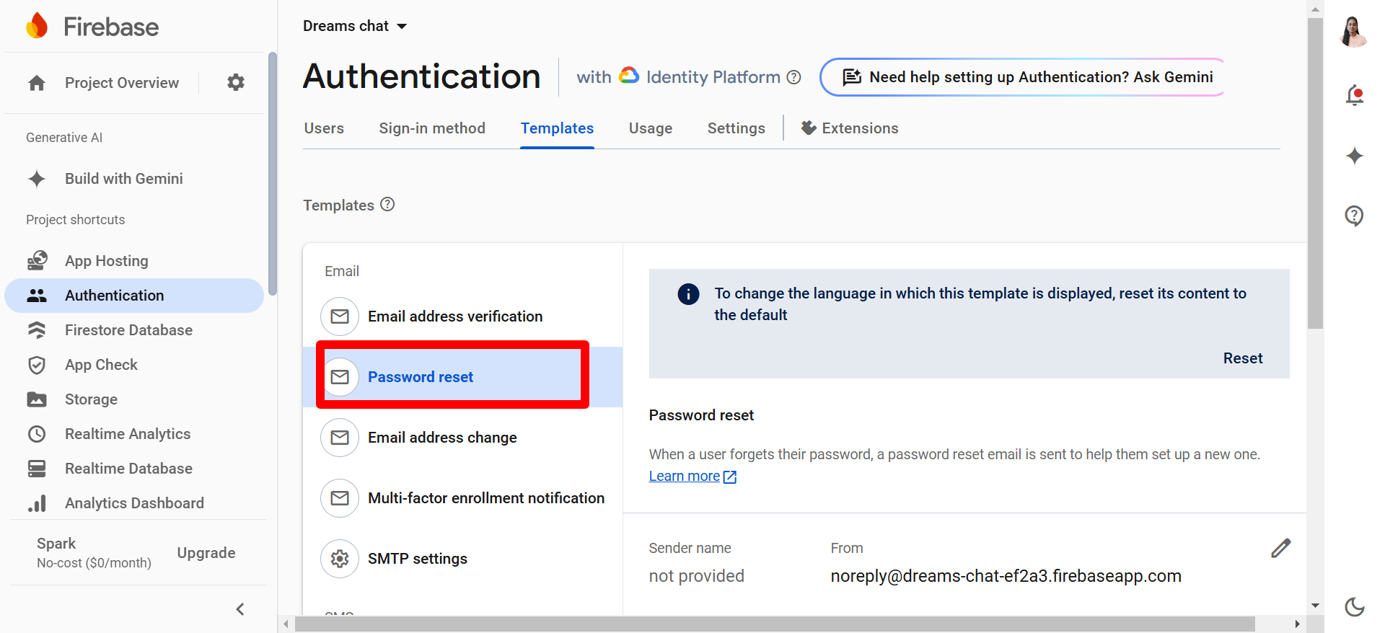
Task: Select Email address verification template
Action: point(462,316)
